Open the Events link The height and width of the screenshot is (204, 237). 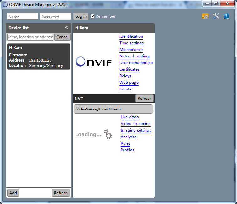[125, 89]
